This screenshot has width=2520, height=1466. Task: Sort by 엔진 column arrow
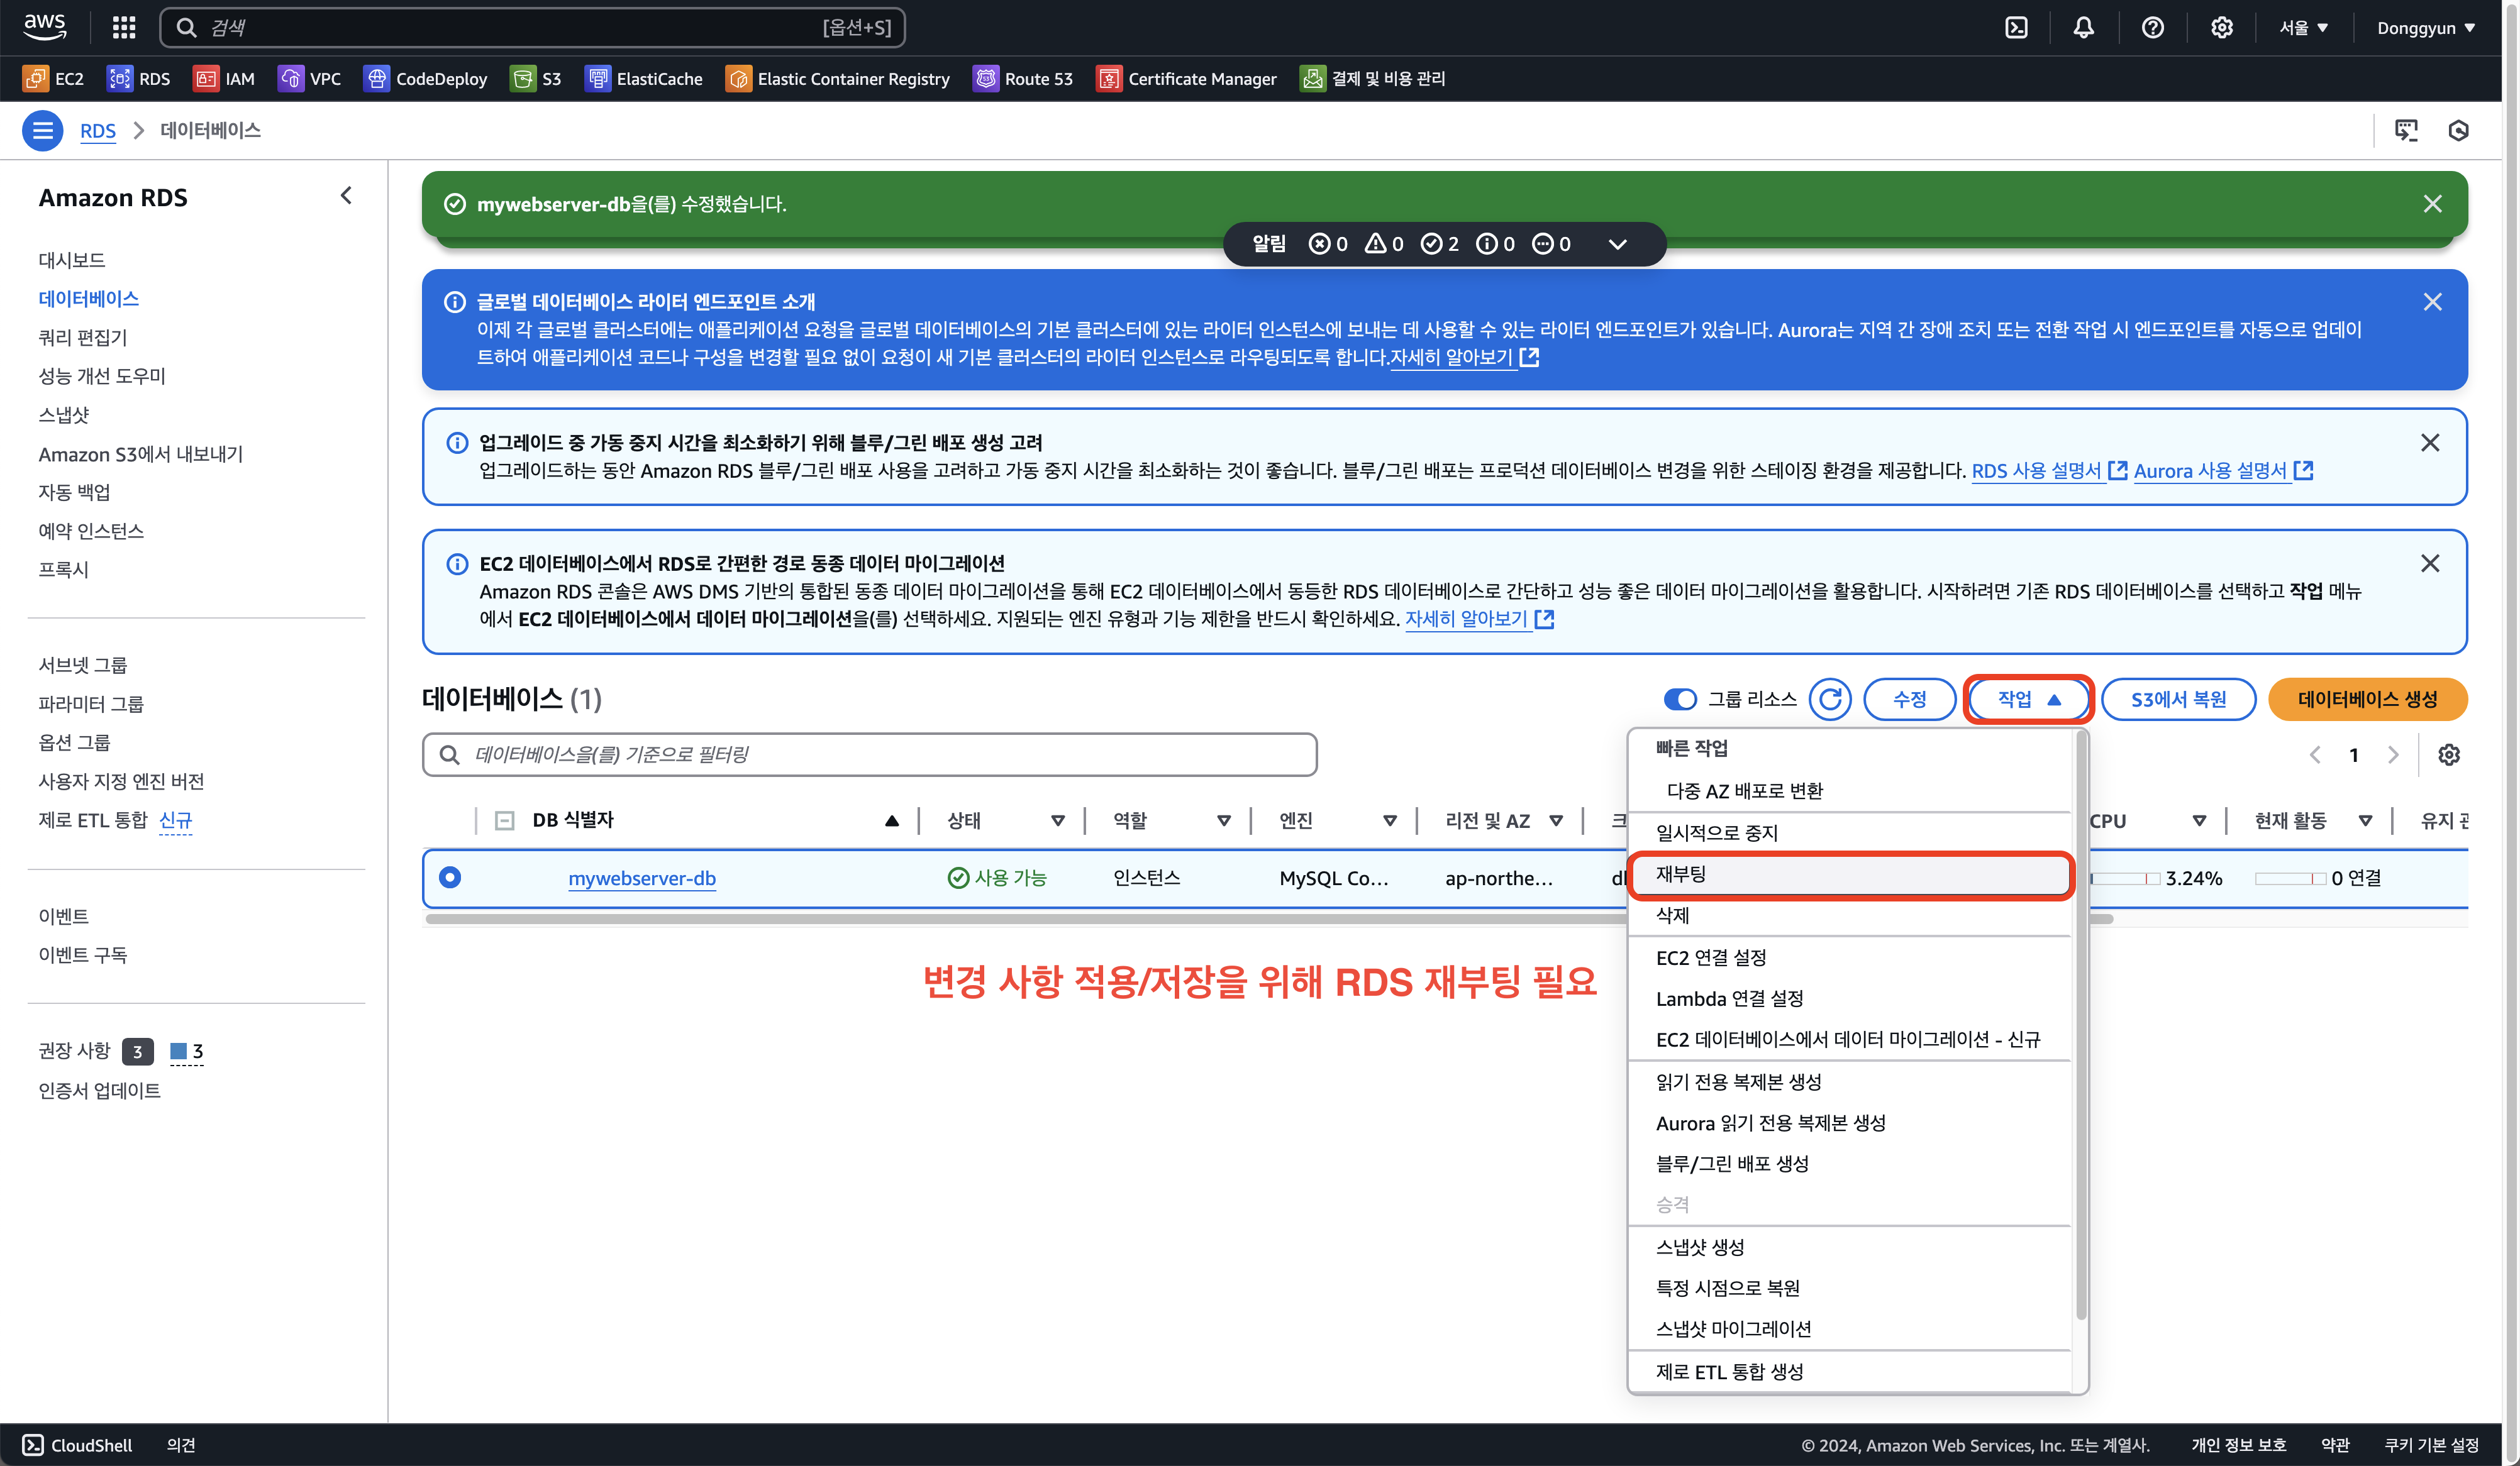[1389, 820]
